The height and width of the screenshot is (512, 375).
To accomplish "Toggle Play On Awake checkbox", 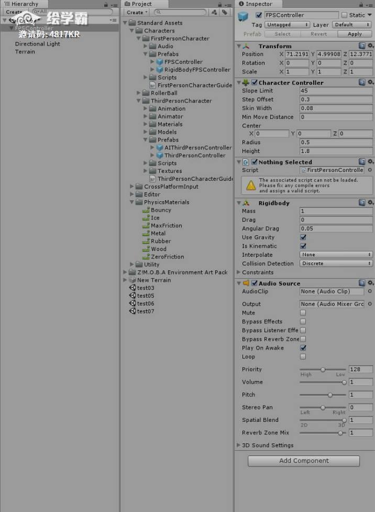I will (x=303, y=348).
